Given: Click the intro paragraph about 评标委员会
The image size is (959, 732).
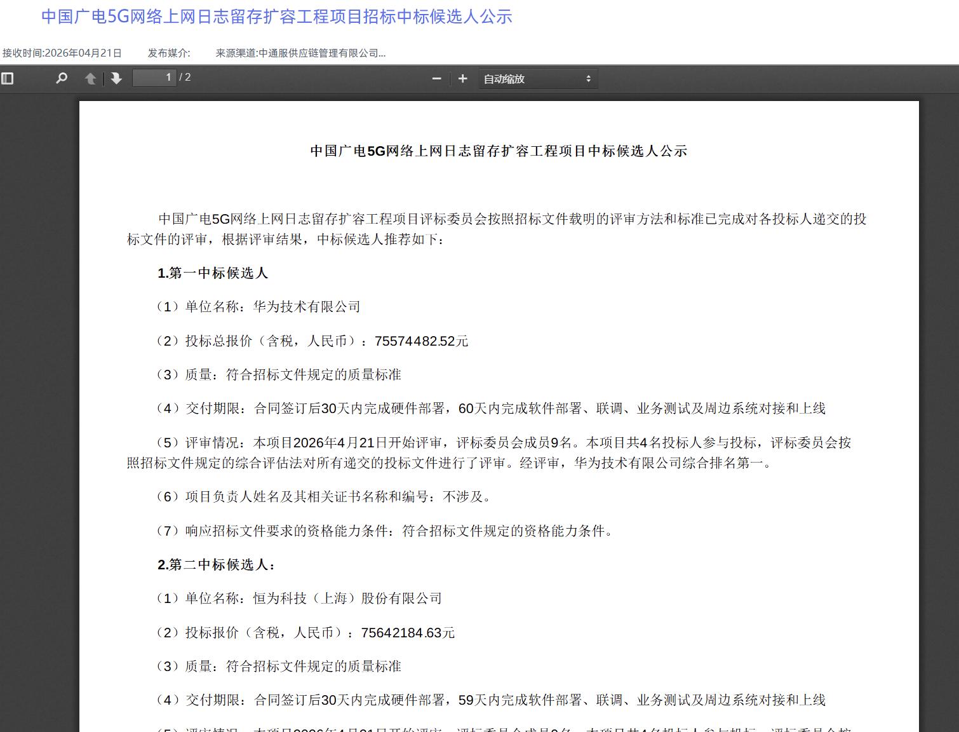Looking at the screenshot, I should coord(497,229).
